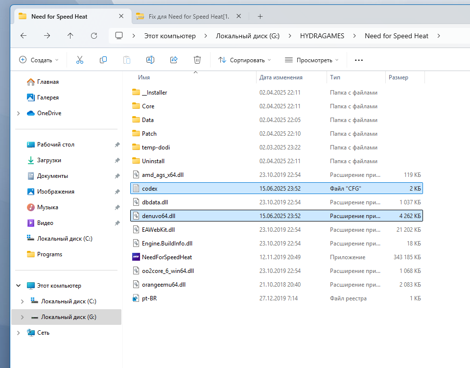Select the Patch folder row
Viewport: 470px width, 368px height.
coord(276,133)
